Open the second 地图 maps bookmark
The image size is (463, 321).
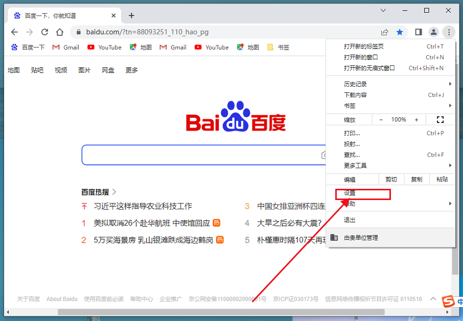pyautogui.click(x=248, y=47)
